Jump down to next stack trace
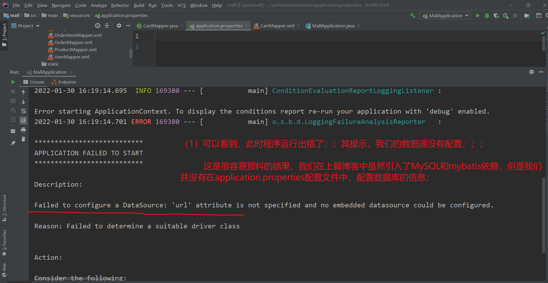Viewport: 548px width, 283px height. [x=23, y=102]
